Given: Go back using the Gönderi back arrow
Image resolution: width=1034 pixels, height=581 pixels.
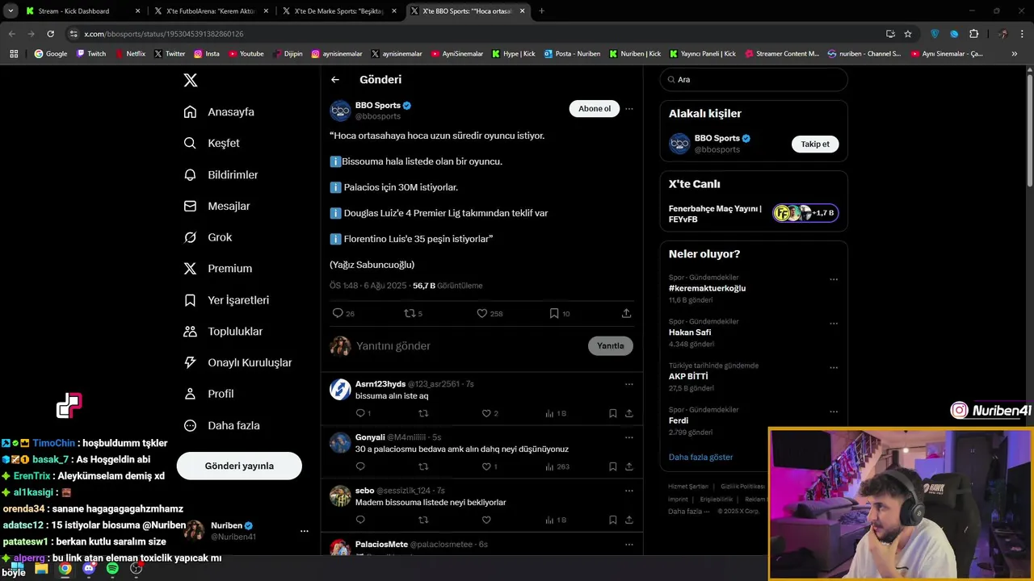Looking at the screenshot, I should 335,79.
